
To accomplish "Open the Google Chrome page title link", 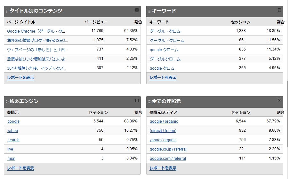I will tap(36, 31).
